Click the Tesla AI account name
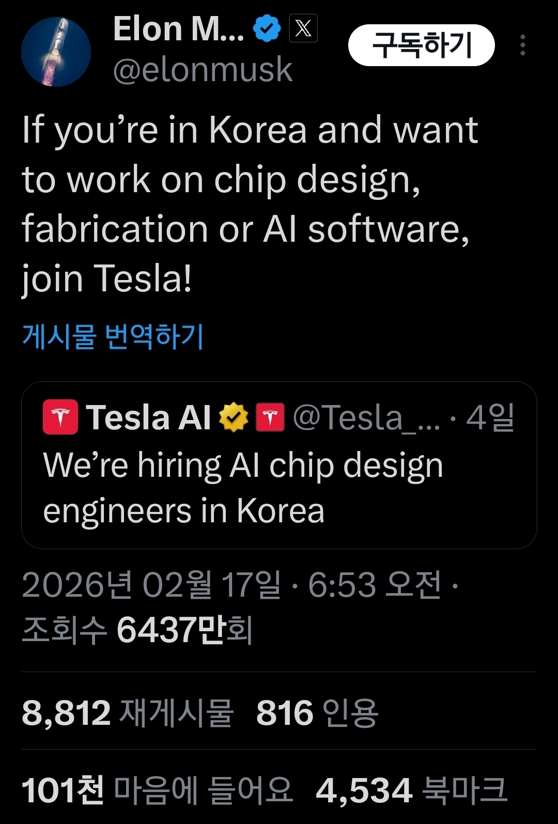The image size is (558, 824). (x=148, y=417)
